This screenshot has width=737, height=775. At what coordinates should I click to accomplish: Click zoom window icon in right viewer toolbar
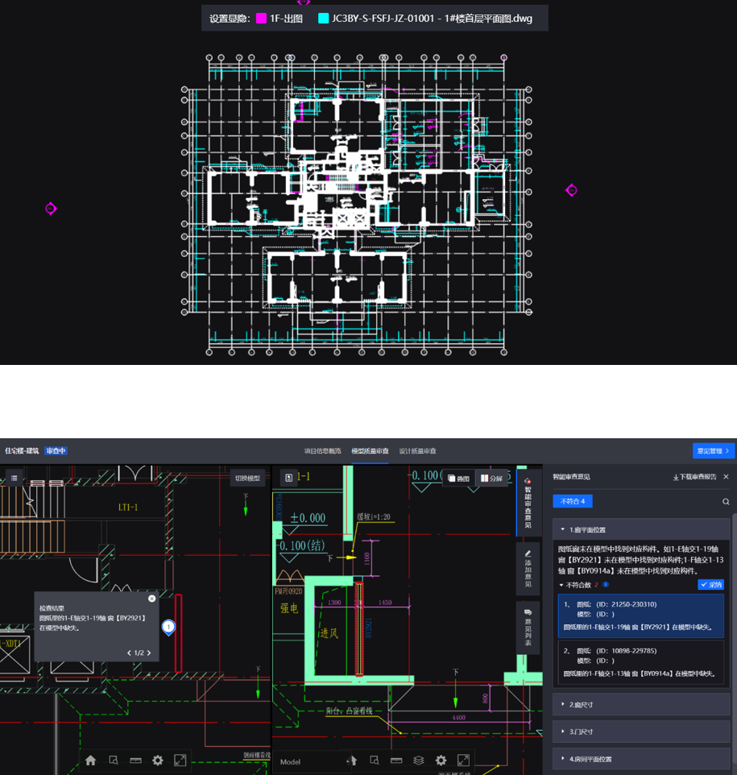375,760
